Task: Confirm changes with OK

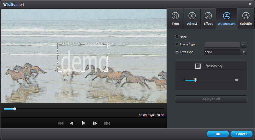Action: coord(218,134)
